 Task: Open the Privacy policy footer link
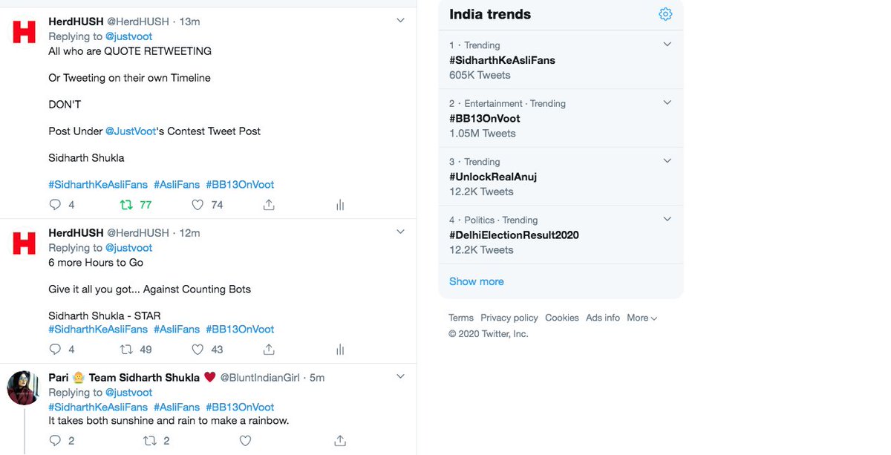(509, 318)
